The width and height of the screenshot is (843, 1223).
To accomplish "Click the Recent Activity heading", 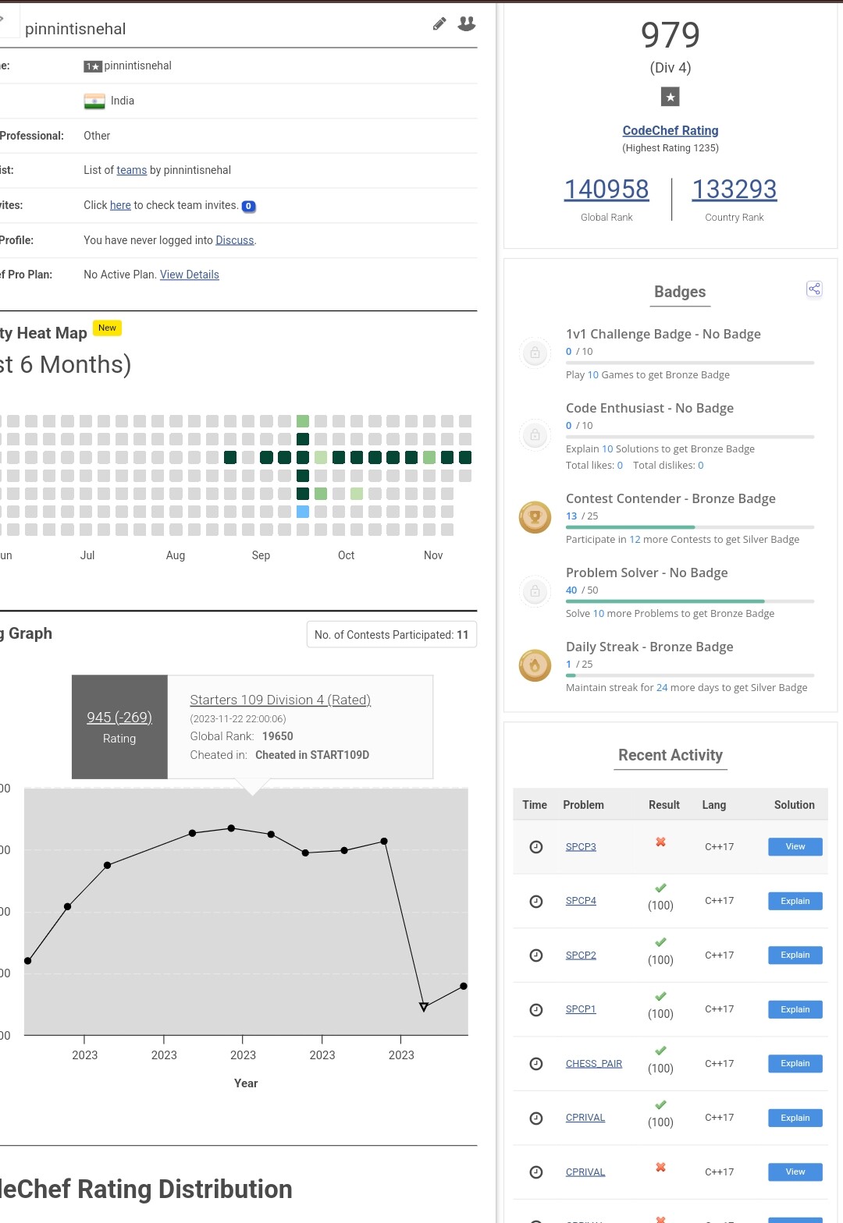I will click(670, 755).
